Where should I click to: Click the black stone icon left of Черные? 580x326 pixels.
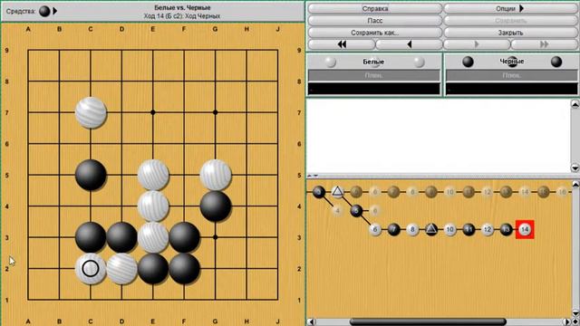tap(468, 62)
